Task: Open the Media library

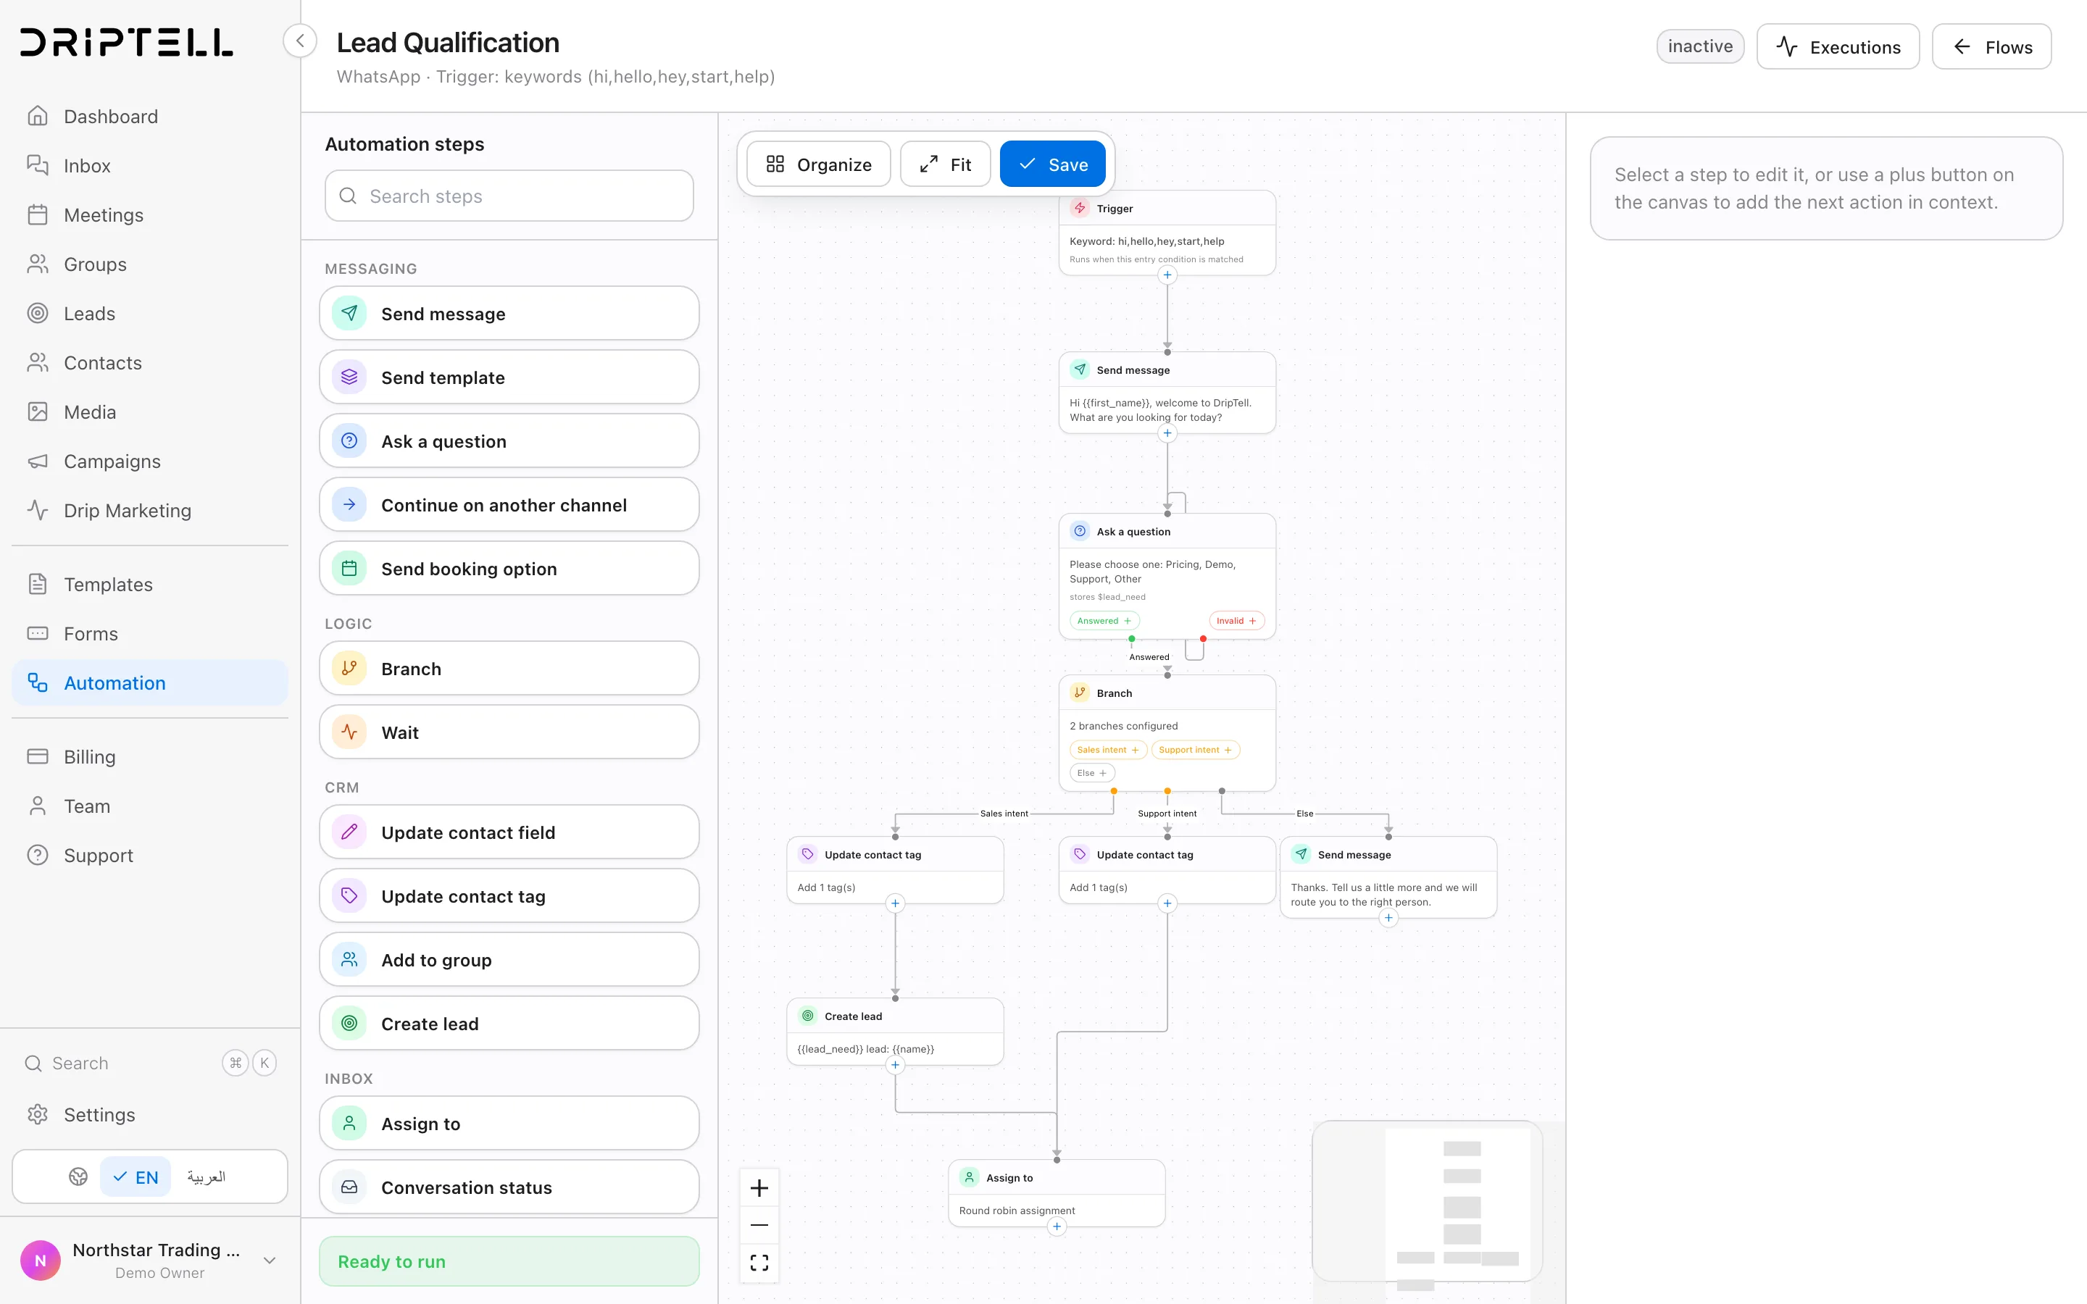Action: pos(149,411)
